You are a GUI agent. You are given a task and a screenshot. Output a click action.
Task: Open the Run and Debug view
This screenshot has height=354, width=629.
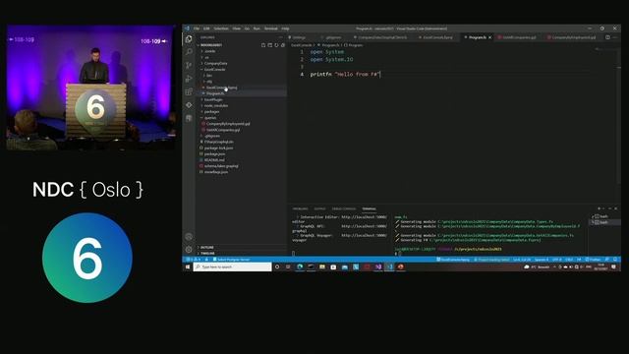[189, 79]
